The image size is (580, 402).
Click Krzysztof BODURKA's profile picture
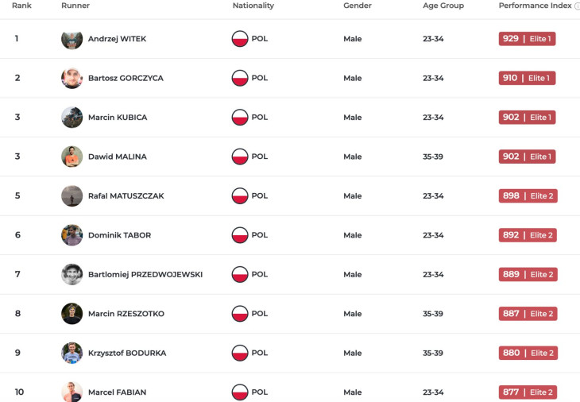tap(72, 353)
